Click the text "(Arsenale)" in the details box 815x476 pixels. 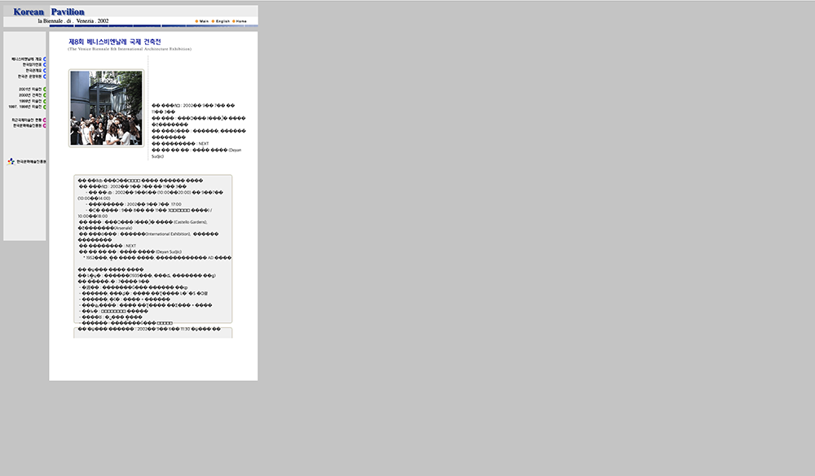pos(123,228)
